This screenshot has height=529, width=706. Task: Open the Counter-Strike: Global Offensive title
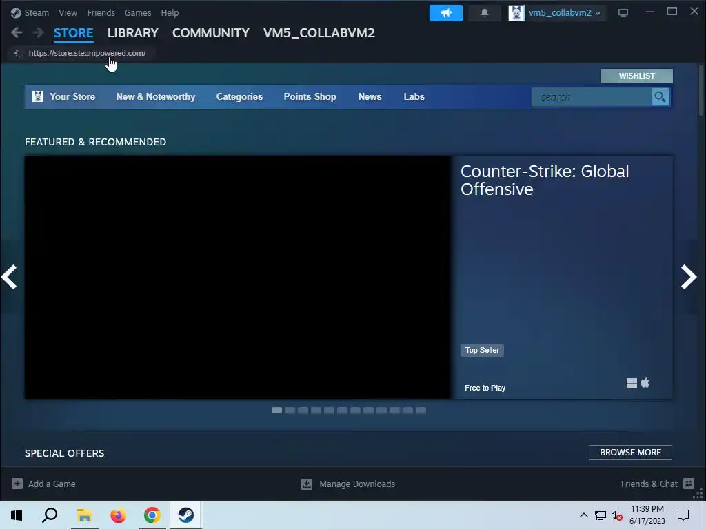point(545,180)
